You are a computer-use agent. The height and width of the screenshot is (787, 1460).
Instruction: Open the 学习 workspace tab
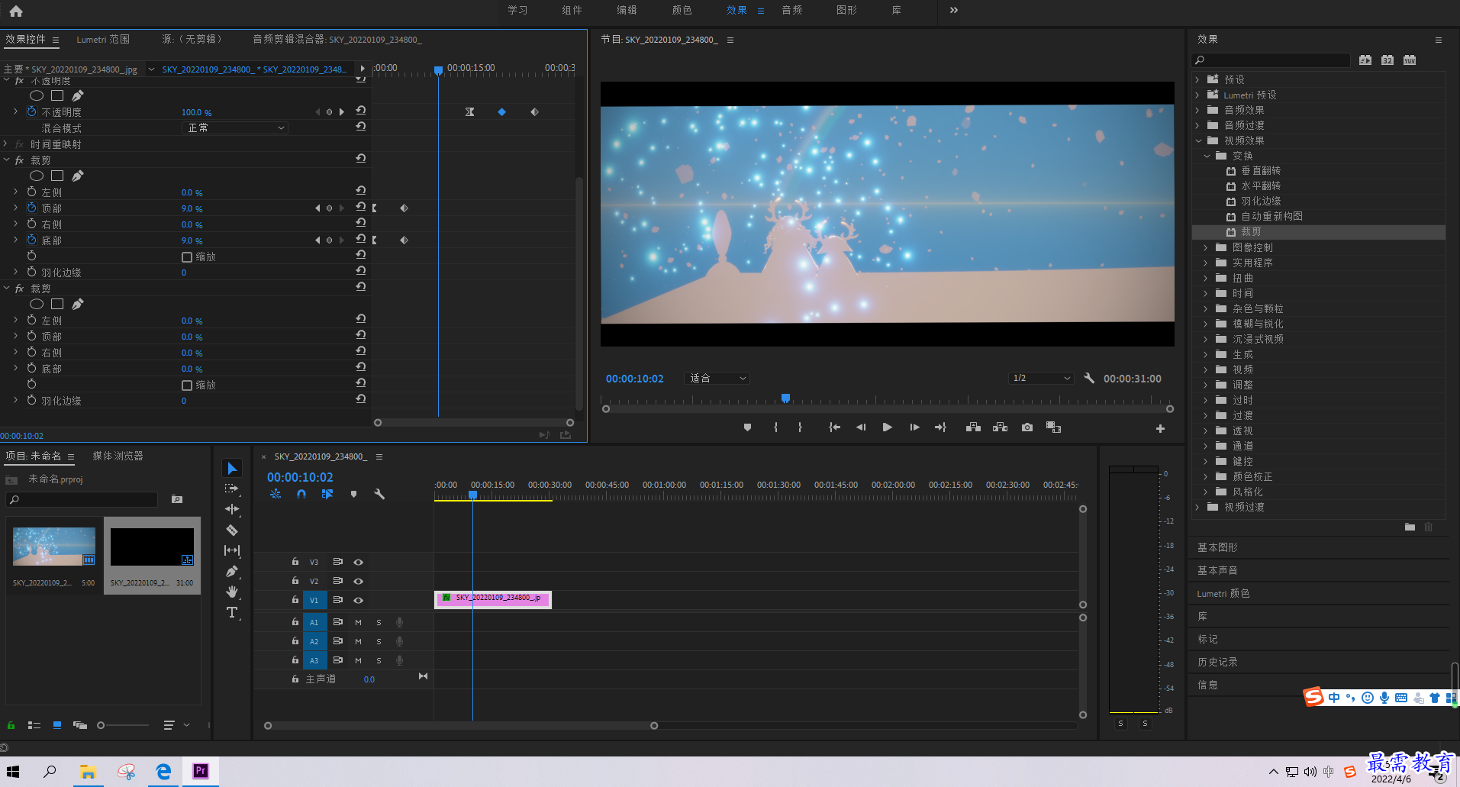(517, 10)
